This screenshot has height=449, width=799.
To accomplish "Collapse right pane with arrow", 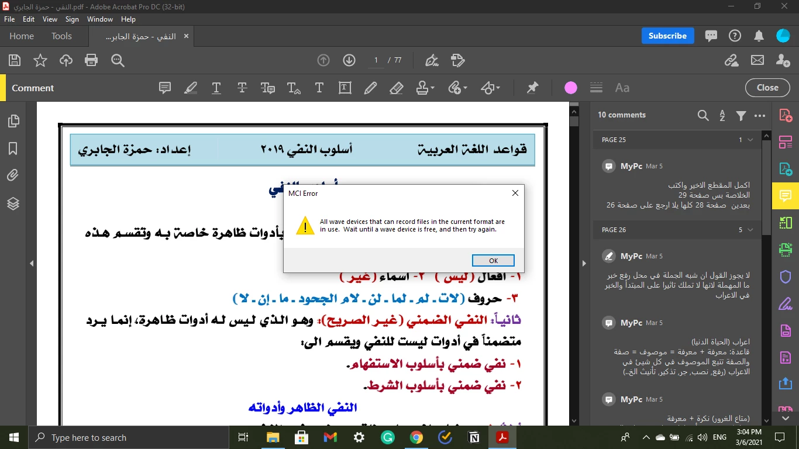I will [x=583, y=264].
